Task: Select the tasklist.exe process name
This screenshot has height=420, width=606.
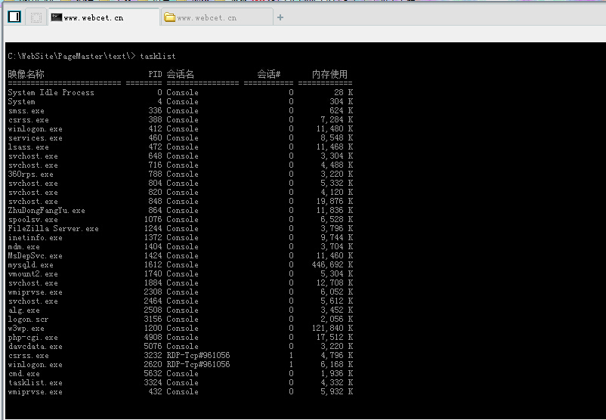Action: click(36, 383)
